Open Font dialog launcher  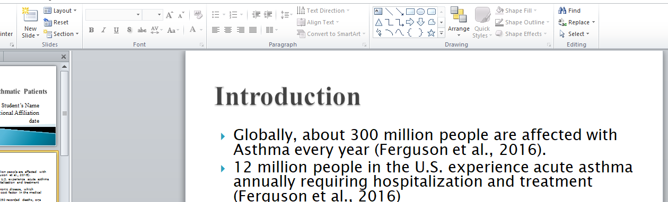pyautogui.click(x=202, y=45)
